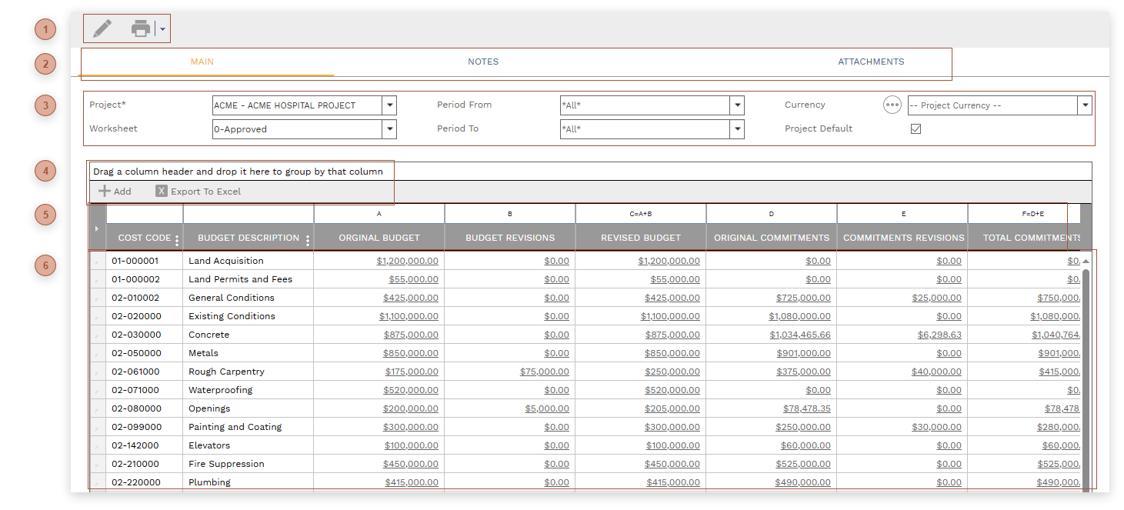
Task: Open the COST CODE column menu dots
Action: pos(178,238)
